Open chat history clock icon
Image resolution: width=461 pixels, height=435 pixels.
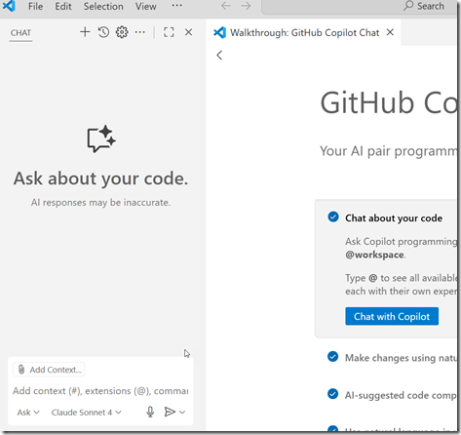click(x=103, y=32)
